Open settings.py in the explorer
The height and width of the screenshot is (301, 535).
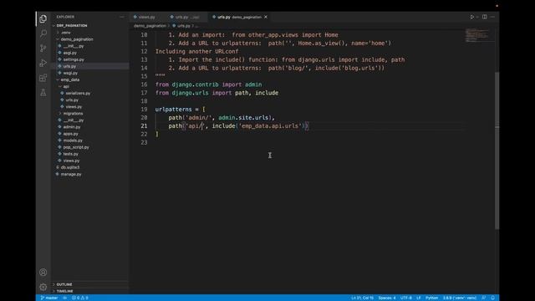tap(74, 59)
